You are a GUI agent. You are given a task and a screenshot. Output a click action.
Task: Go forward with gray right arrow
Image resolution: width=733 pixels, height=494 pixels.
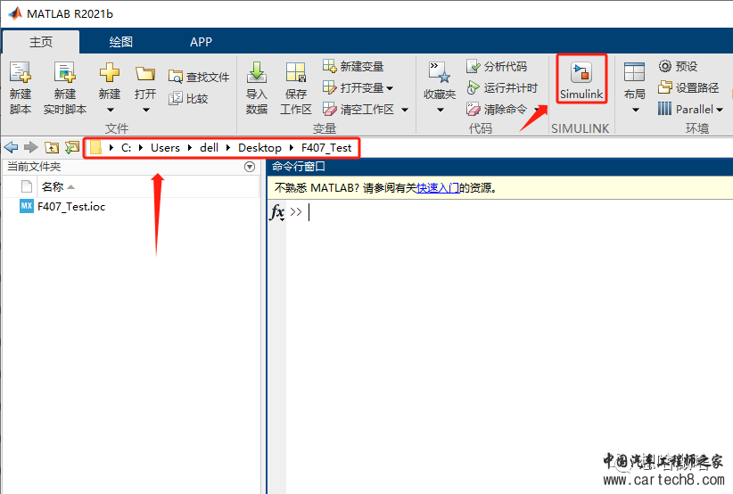(31, 148)
